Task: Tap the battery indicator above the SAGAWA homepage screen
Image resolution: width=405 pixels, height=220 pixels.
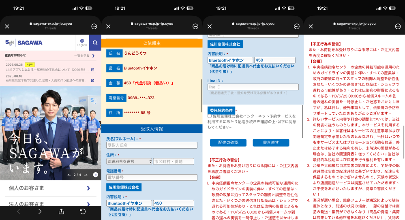Action: [x=89, y=8]
